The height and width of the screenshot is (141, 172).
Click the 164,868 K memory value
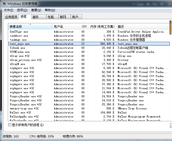(107, 113)
